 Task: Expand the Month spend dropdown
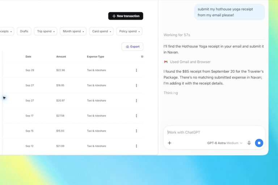pyautogui.click(x=73, y=31)
